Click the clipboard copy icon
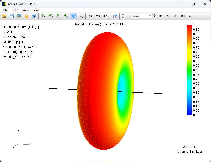The height and width of the screenshot is (162, 211). 27,16
